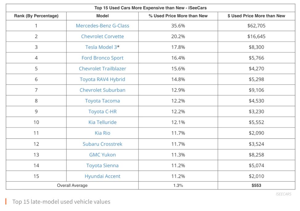Click the Chevrolet Corvette model link
Image resolution: width=300 pixels, height=211 pixels.
102,36
